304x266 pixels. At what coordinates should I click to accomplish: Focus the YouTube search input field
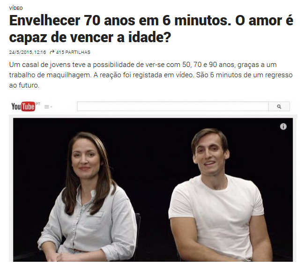(173, 106)
